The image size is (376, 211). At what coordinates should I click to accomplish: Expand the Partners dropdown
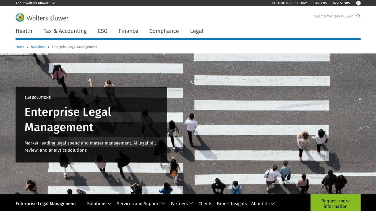[182, 204]
